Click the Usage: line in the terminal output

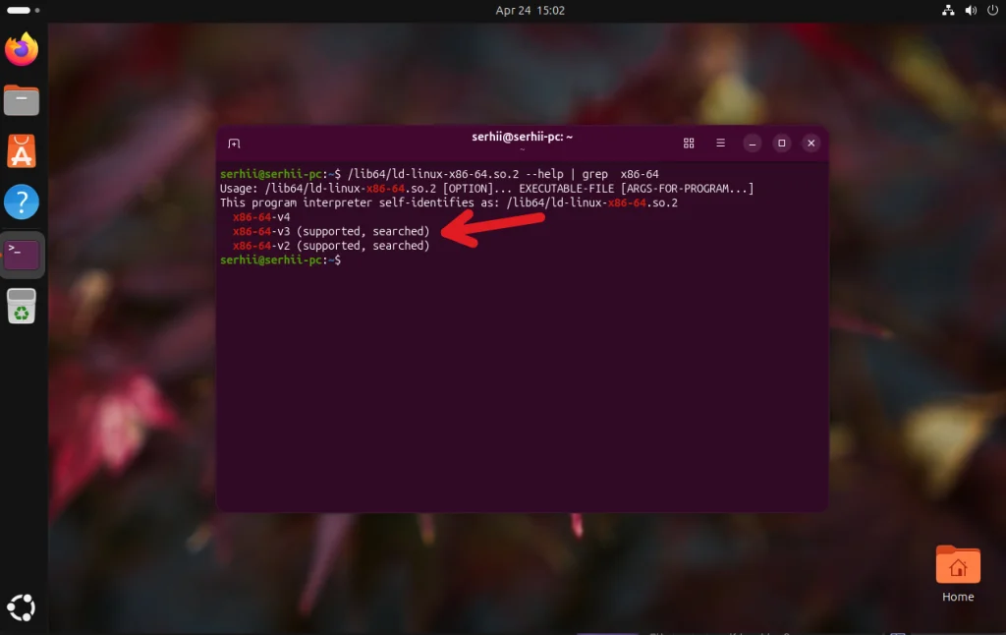[x=487, y=188]
